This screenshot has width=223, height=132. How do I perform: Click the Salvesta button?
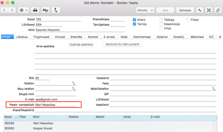185,10
